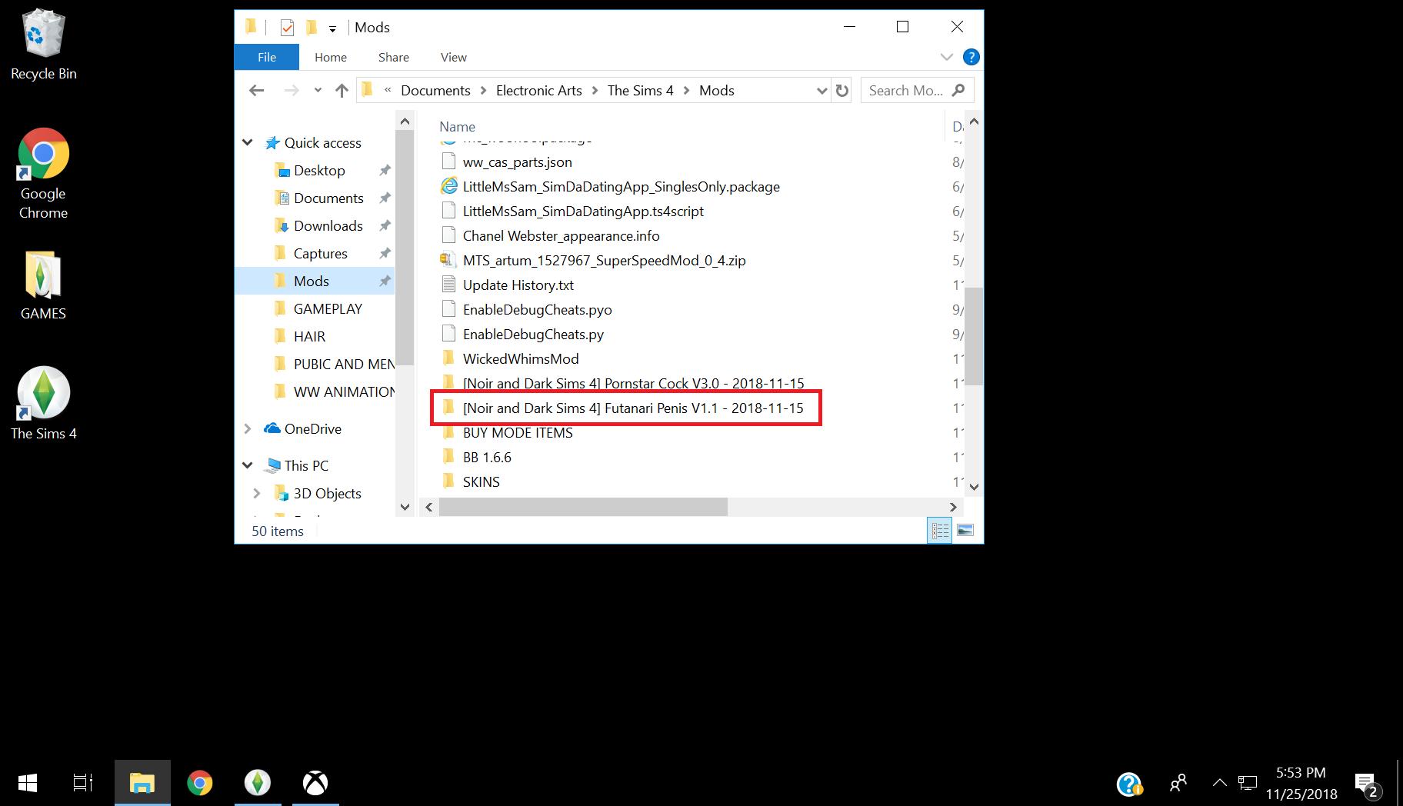The image size is (1403, 806).
Task: Open the View ribbon tab
Action: click(454, 57)
